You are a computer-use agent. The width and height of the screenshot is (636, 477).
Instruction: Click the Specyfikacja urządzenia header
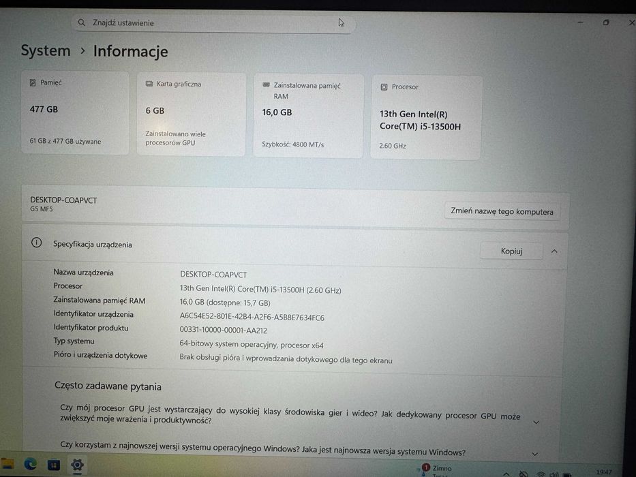pos(93,244)
